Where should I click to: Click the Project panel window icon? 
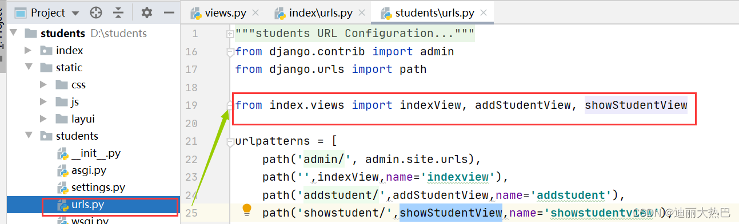point(21,13)
